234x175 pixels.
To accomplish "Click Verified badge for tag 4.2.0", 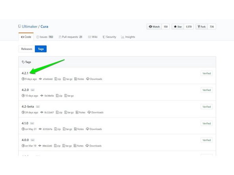I will pos(207,90).
